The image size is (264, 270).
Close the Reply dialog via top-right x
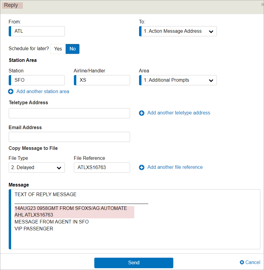(x=262, y=5)
